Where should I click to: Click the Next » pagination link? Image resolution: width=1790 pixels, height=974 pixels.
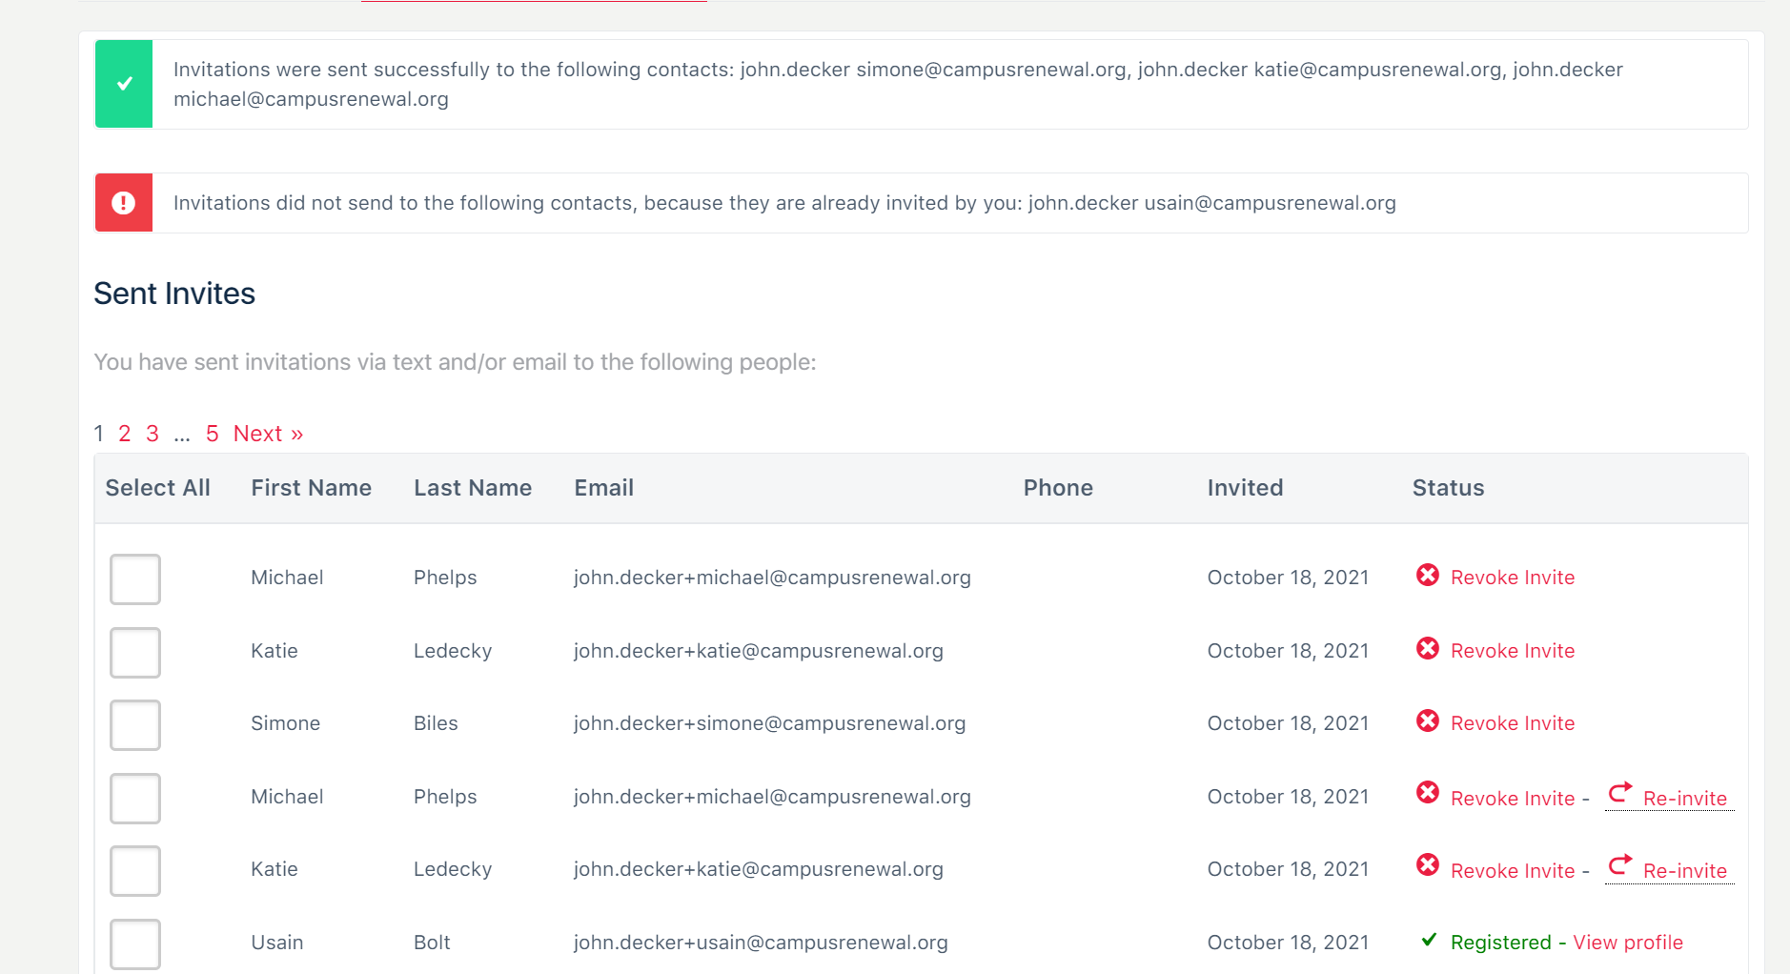pyautogui.click(x=268, y=434)
